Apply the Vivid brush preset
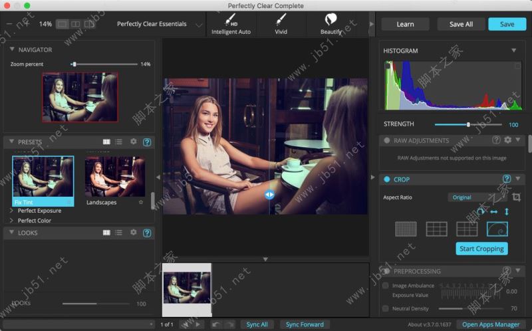Screen dimensions: 532x331 pyautogui.click(x=281, y=24)
